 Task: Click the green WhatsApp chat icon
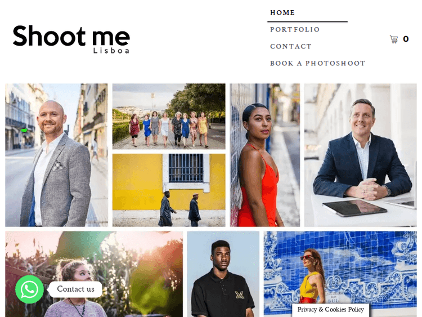(x=29, y=289)
